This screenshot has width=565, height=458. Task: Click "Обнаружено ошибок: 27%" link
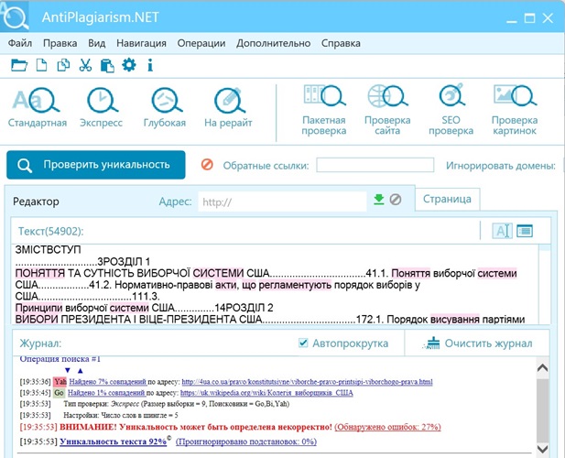click(x=387, y=427)
